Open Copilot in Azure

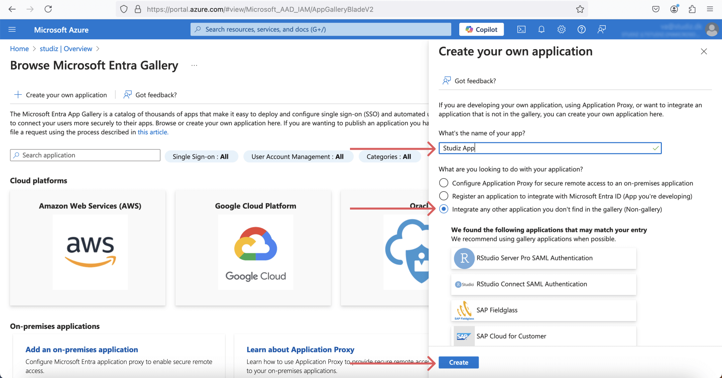tap(481, 29)
